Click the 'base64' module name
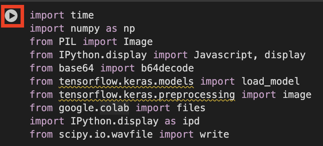 76,68
